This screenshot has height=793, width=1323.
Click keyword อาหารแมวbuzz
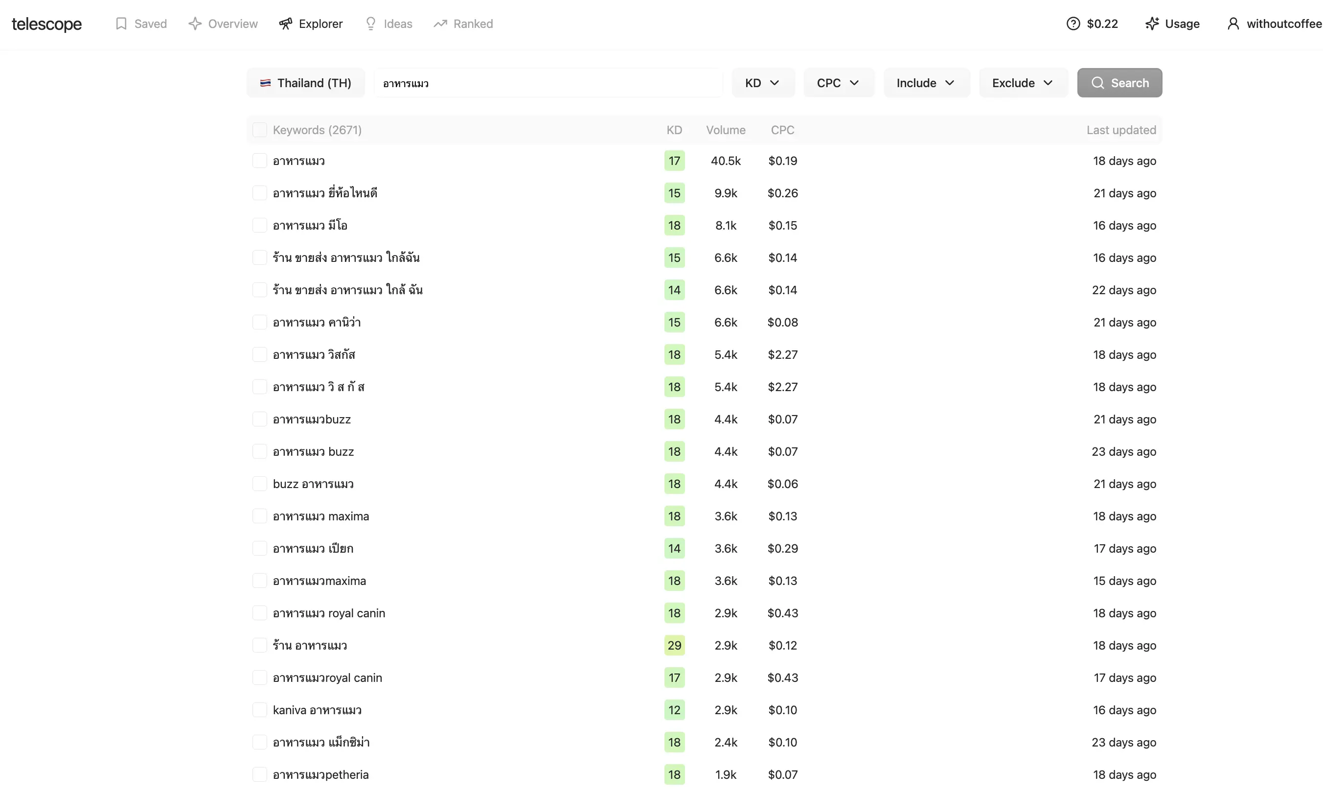click(311, 420)
